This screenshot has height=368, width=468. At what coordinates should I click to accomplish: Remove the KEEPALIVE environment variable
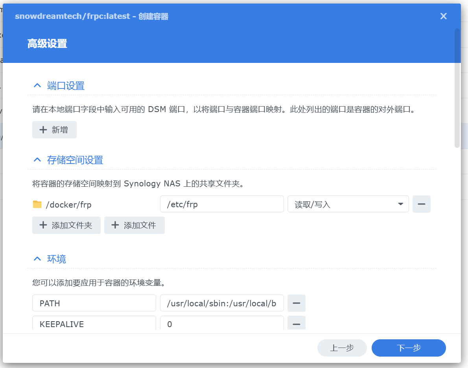(x=297, y=324)
